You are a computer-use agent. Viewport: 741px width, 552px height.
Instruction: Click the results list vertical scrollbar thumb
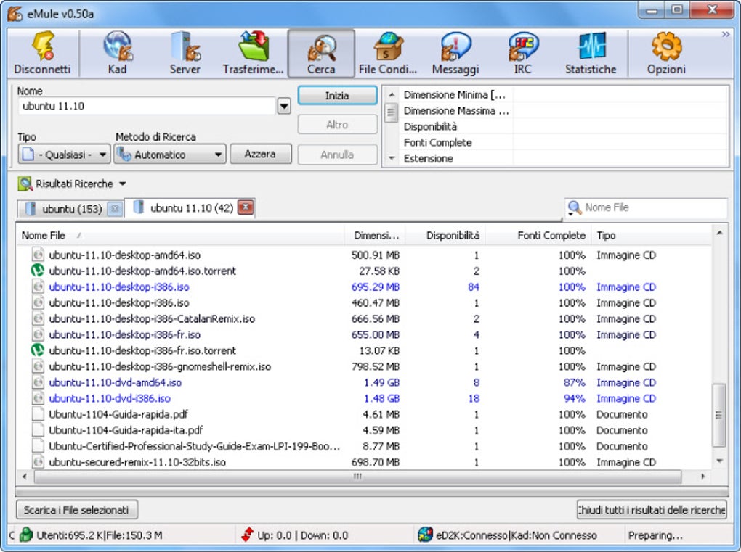[718, 415]
